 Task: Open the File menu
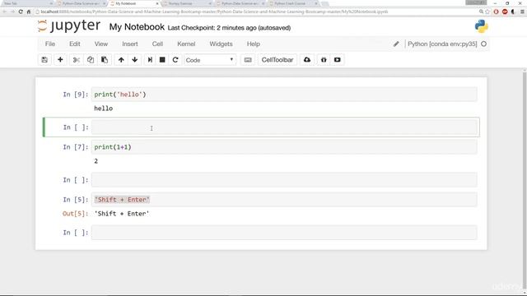pyautogui.click(x=50, y=44)
